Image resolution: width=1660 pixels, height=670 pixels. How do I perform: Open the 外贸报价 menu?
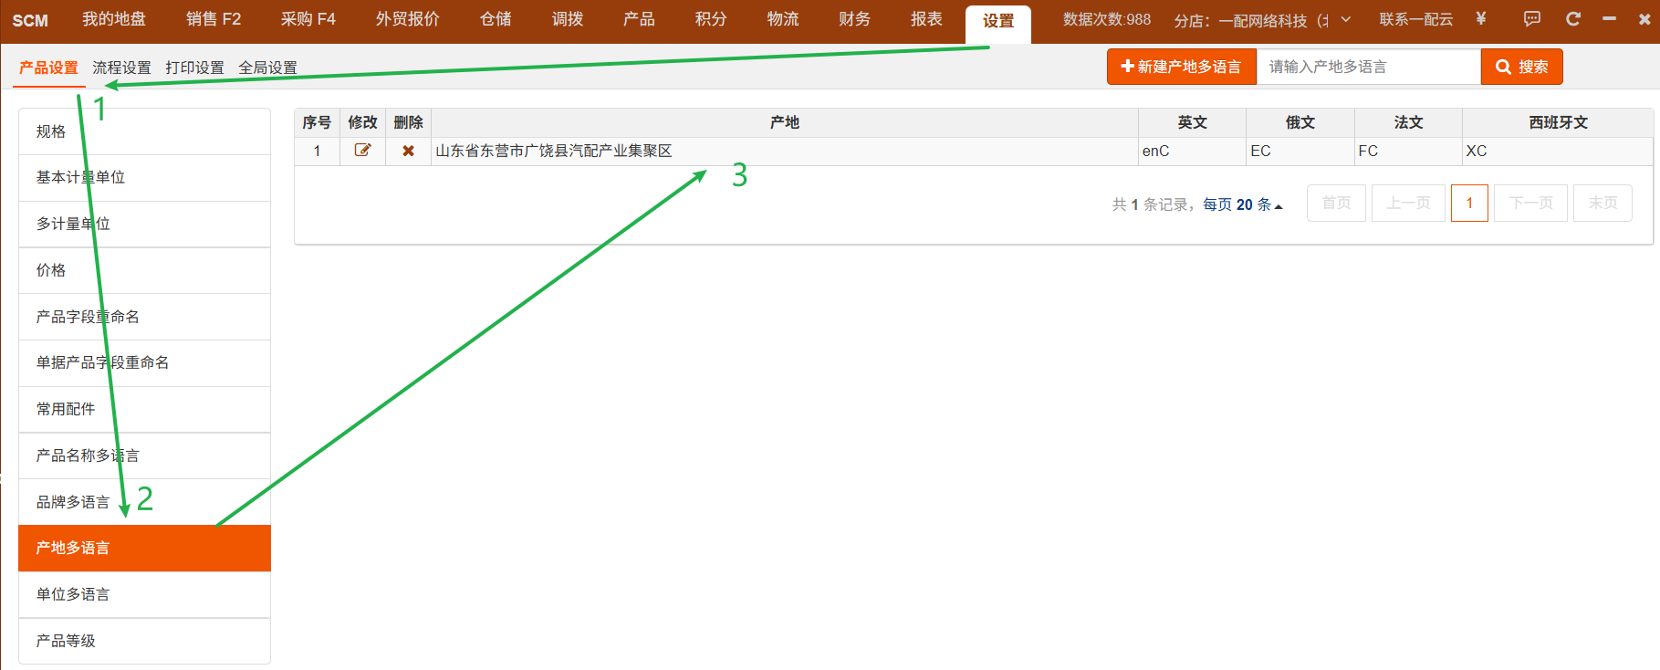coord(407,19)
